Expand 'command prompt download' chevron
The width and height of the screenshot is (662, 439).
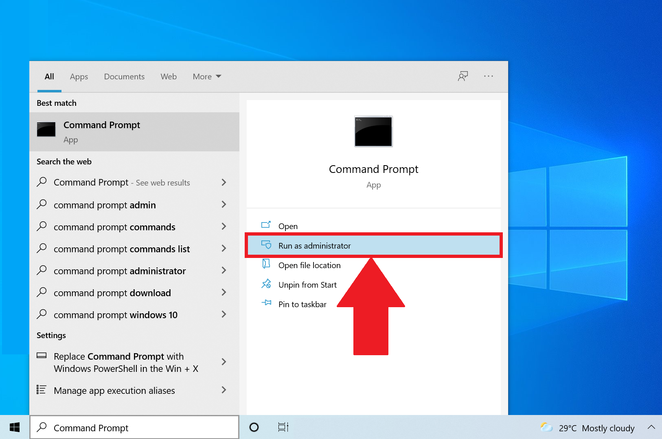click(224, 292)
